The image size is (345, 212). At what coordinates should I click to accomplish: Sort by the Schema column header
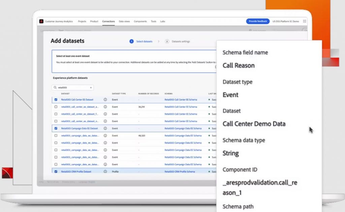[168, 94]
